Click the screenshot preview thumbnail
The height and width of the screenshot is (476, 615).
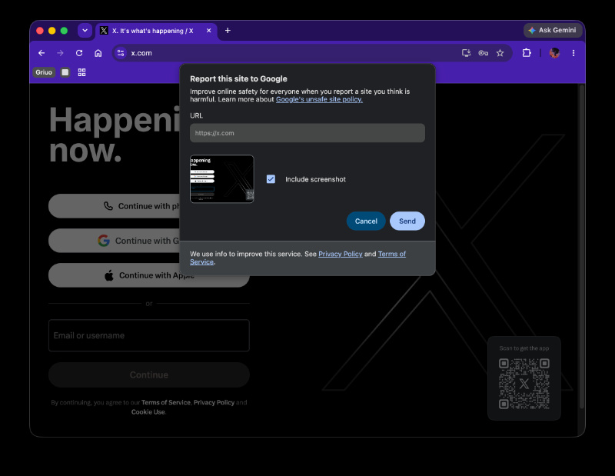pos(222,179)
